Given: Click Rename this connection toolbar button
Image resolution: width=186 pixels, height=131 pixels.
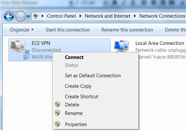Looking at the screenshot, I should tap(127, 30).
